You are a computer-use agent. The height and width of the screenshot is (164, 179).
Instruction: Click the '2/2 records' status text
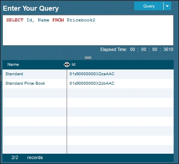point(27,157)
